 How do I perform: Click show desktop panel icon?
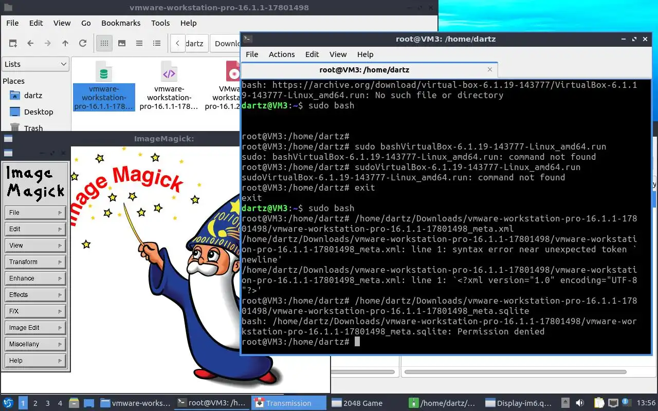[88, 403]
